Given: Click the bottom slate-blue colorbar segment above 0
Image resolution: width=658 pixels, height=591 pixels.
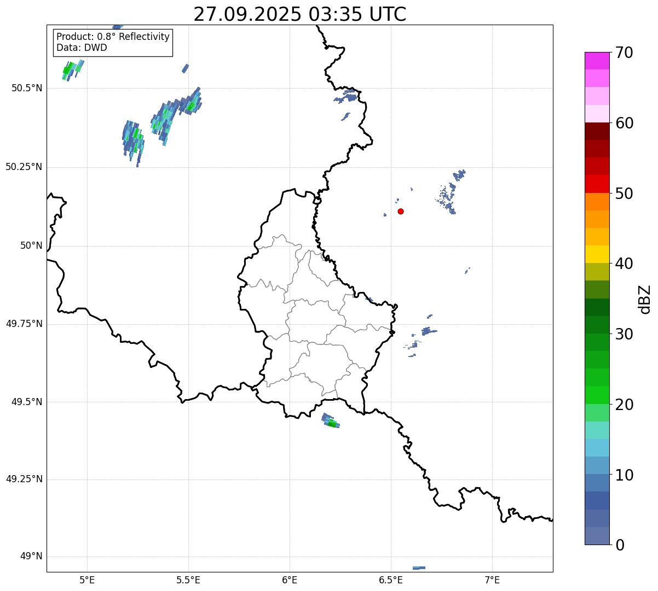Looking at the screenshot, I should 597,536.
